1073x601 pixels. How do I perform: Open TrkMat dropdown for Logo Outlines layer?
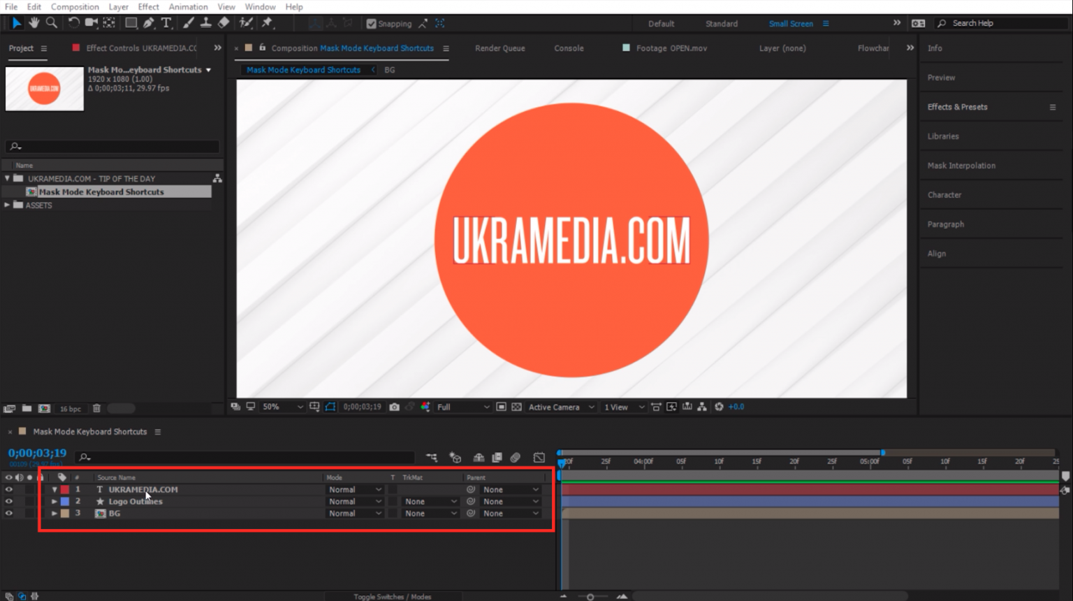pyautogui.click(x=430, y=502)
